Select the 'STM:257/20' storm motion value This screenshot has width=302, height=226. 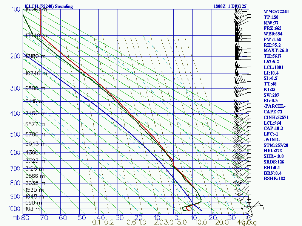click(x=276, y=145)
